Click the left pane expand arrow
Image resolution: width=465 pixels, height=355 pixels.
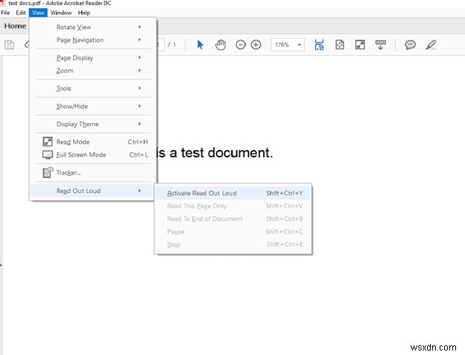[1, 265]
